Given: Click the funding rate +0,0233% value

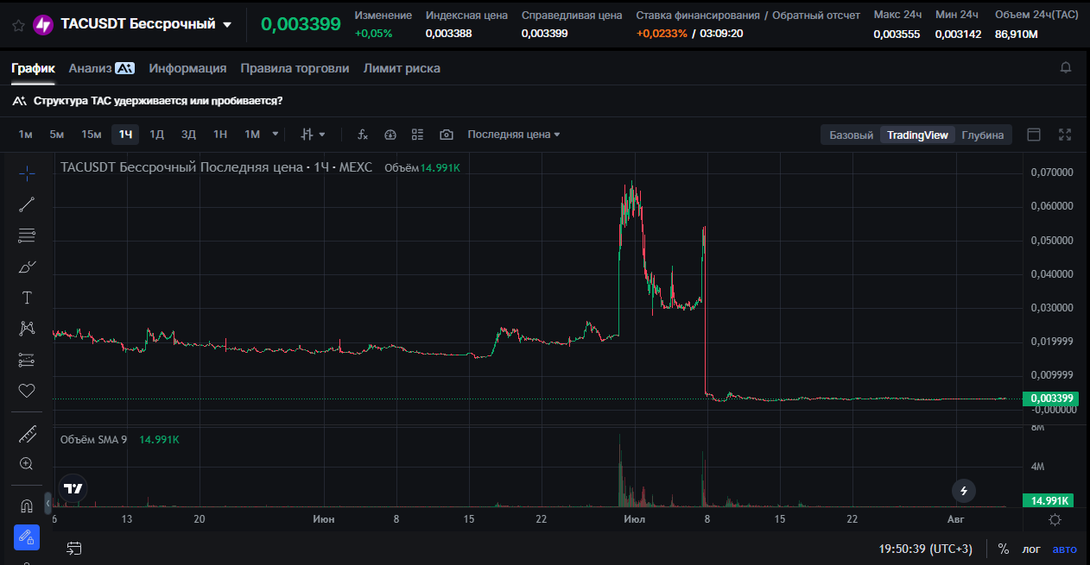Looking at the screenshot, I should pyautogui.click(x=662, y=34).
